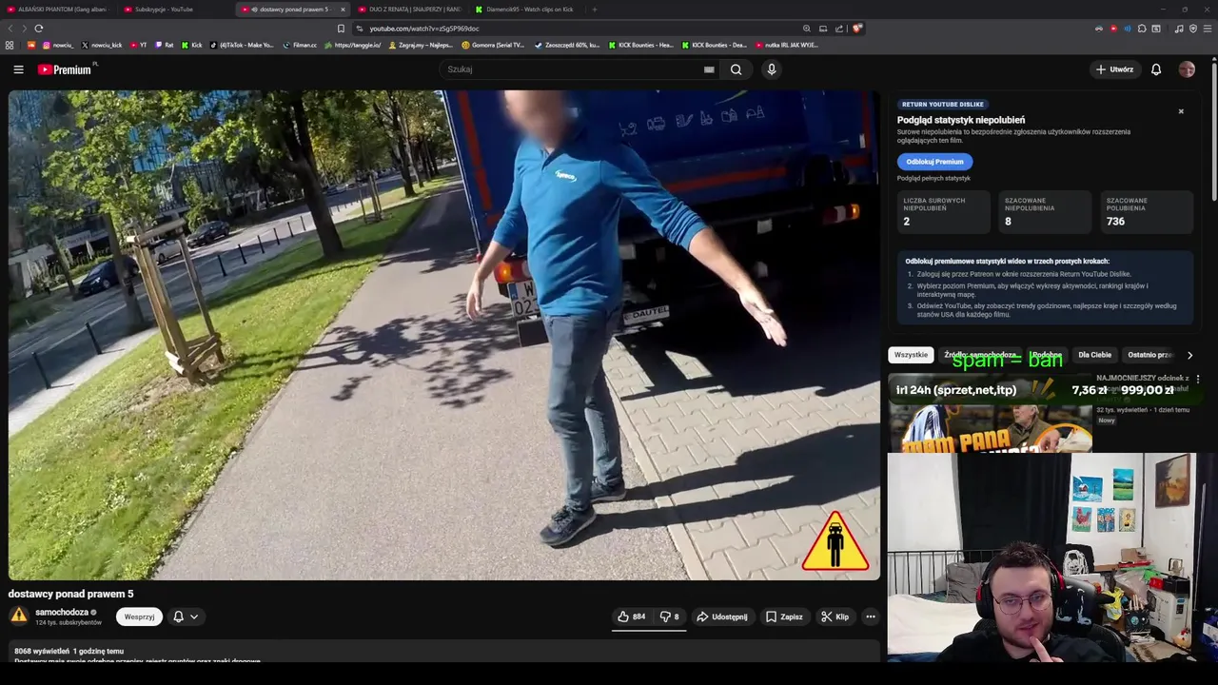The height and width of the screenshot is (685, 1218).
Task: Open the extensions puzzle icon
Action: pos(1142,29)
